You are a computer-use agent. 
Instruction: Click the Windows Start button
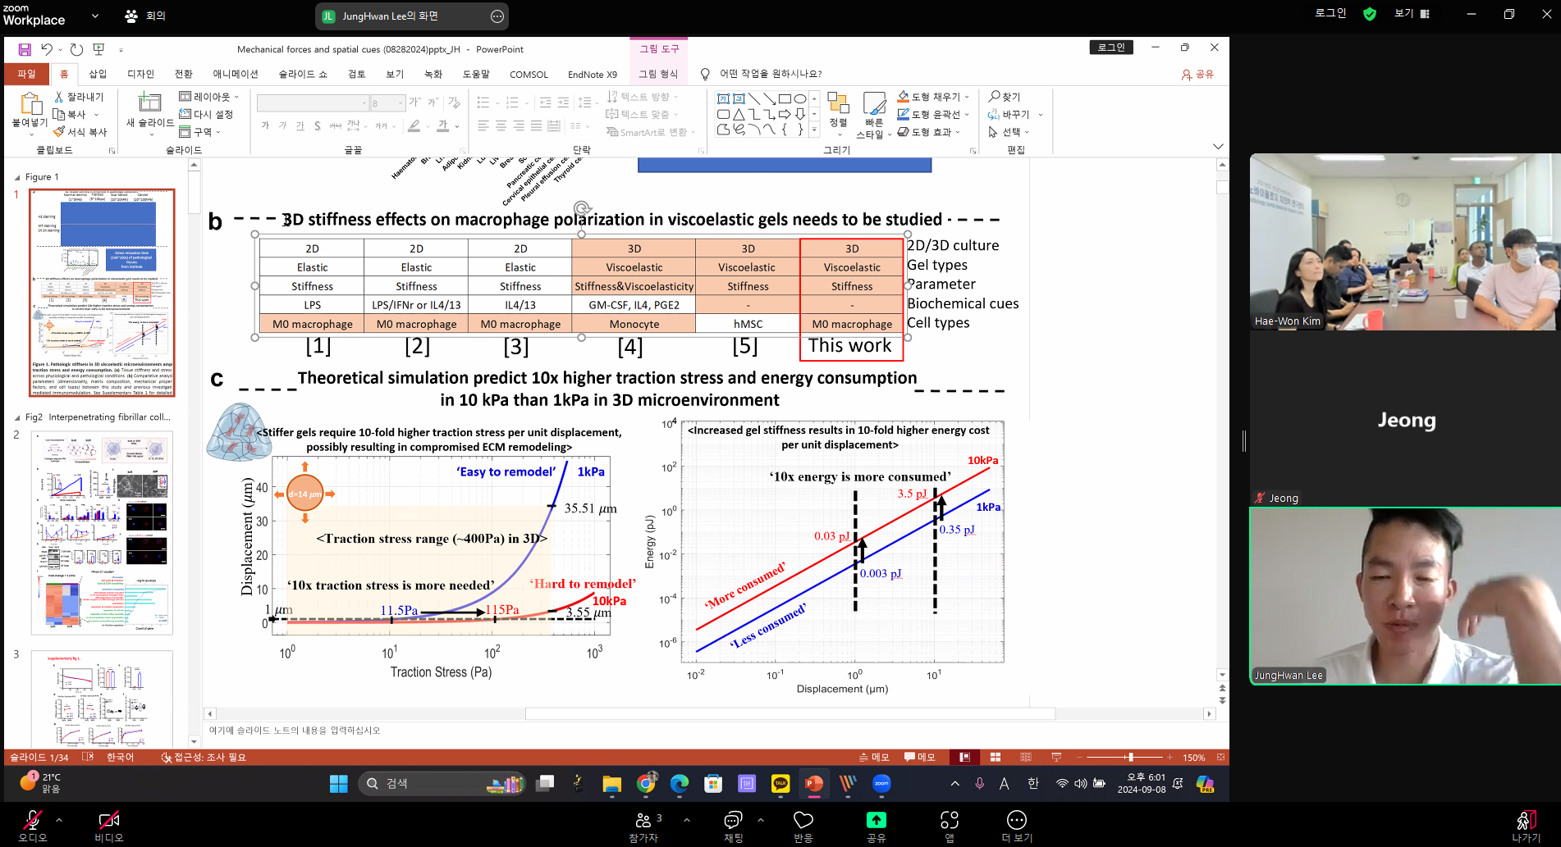pyautogui.click(x=338, y=784)
